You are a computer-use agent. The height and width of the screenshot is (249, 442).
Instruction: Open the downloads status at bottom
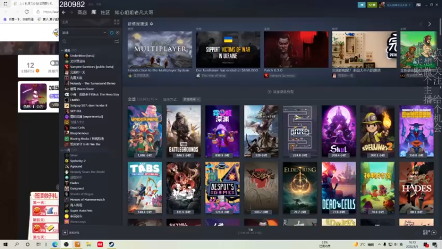250,231
